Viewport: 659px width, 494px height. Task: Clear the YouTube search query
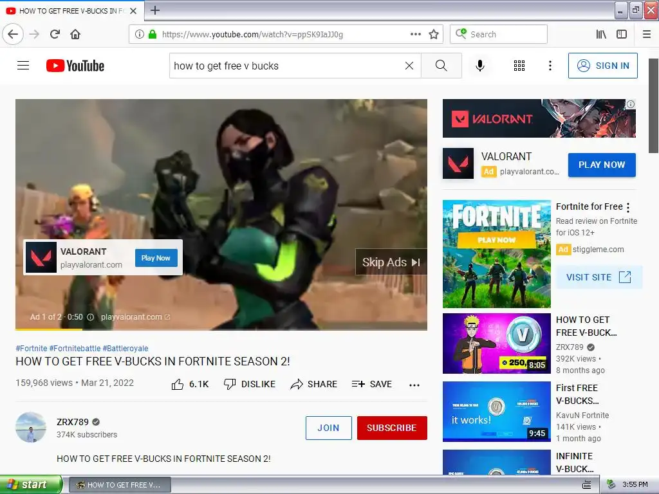click(409, 66)
